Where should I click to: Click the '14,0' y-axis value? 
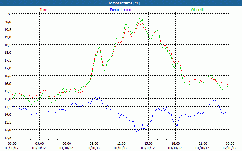point(8,114)
